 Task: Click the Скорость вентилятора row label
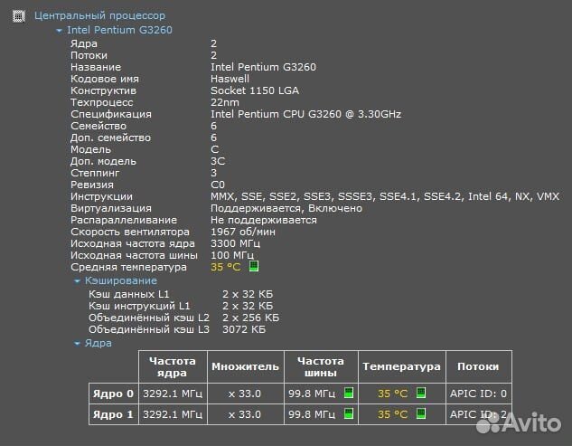tap(130, 232)
